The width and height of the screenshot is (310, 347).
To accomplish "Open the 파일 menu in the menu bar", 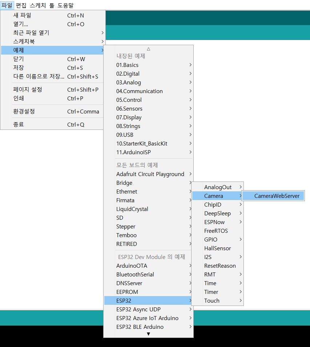I will coord(7,5).
